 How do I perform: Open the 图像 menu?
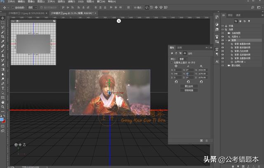[31, 2]
